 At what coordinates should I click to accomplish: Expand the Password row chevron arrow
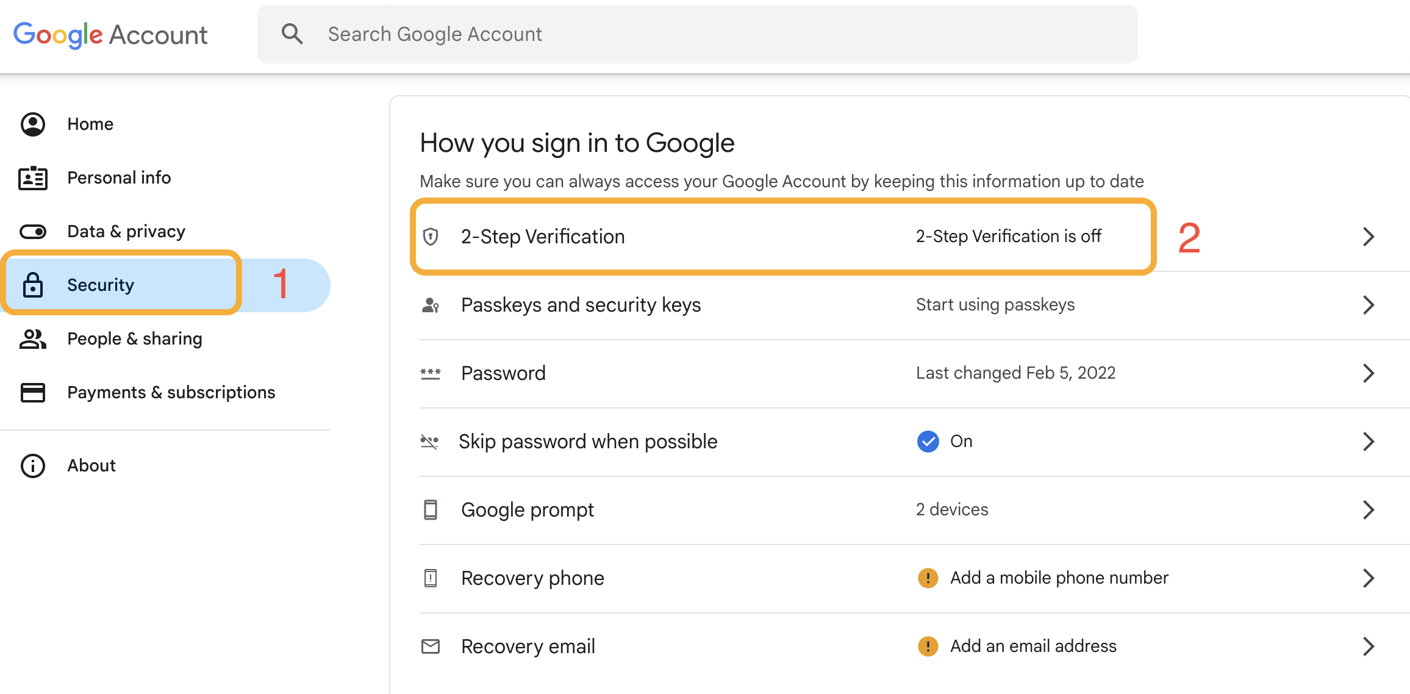[1369, 373]
